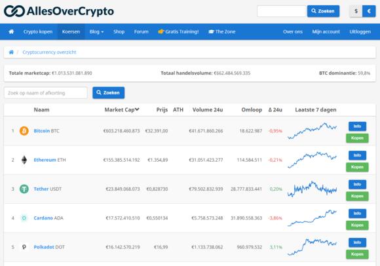
Task: Click Info button for Cardano
Action: 357,214
